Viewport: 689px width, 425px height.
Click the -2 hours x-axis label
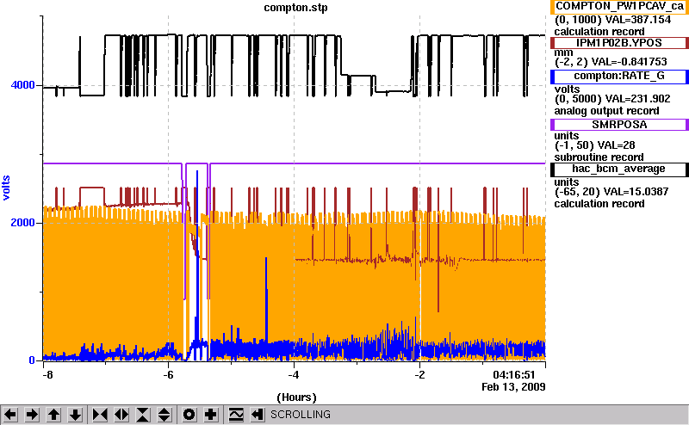(419, 375)
